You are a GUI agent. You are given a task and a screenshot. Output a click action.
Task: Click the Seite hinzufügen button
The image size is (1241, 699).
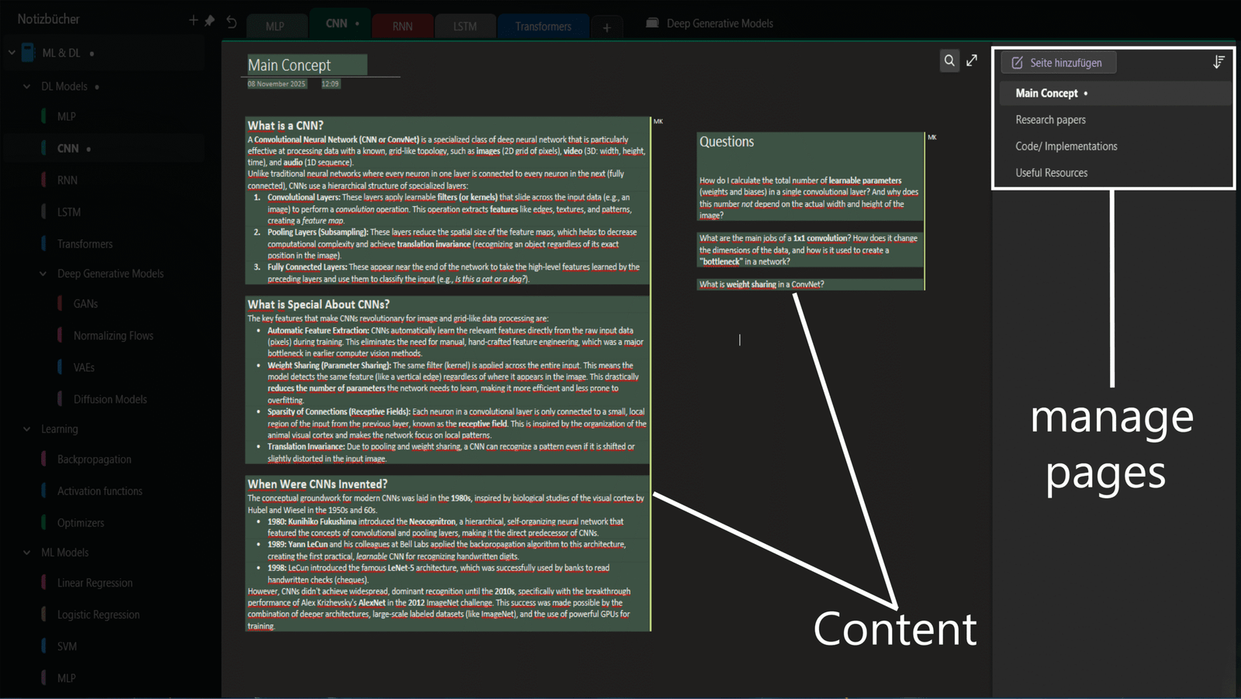pos(1058,63)
